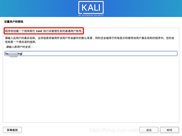Click the heading 设置用户和密码
Viewport: 182px width, 136px height.
(14, 22)
